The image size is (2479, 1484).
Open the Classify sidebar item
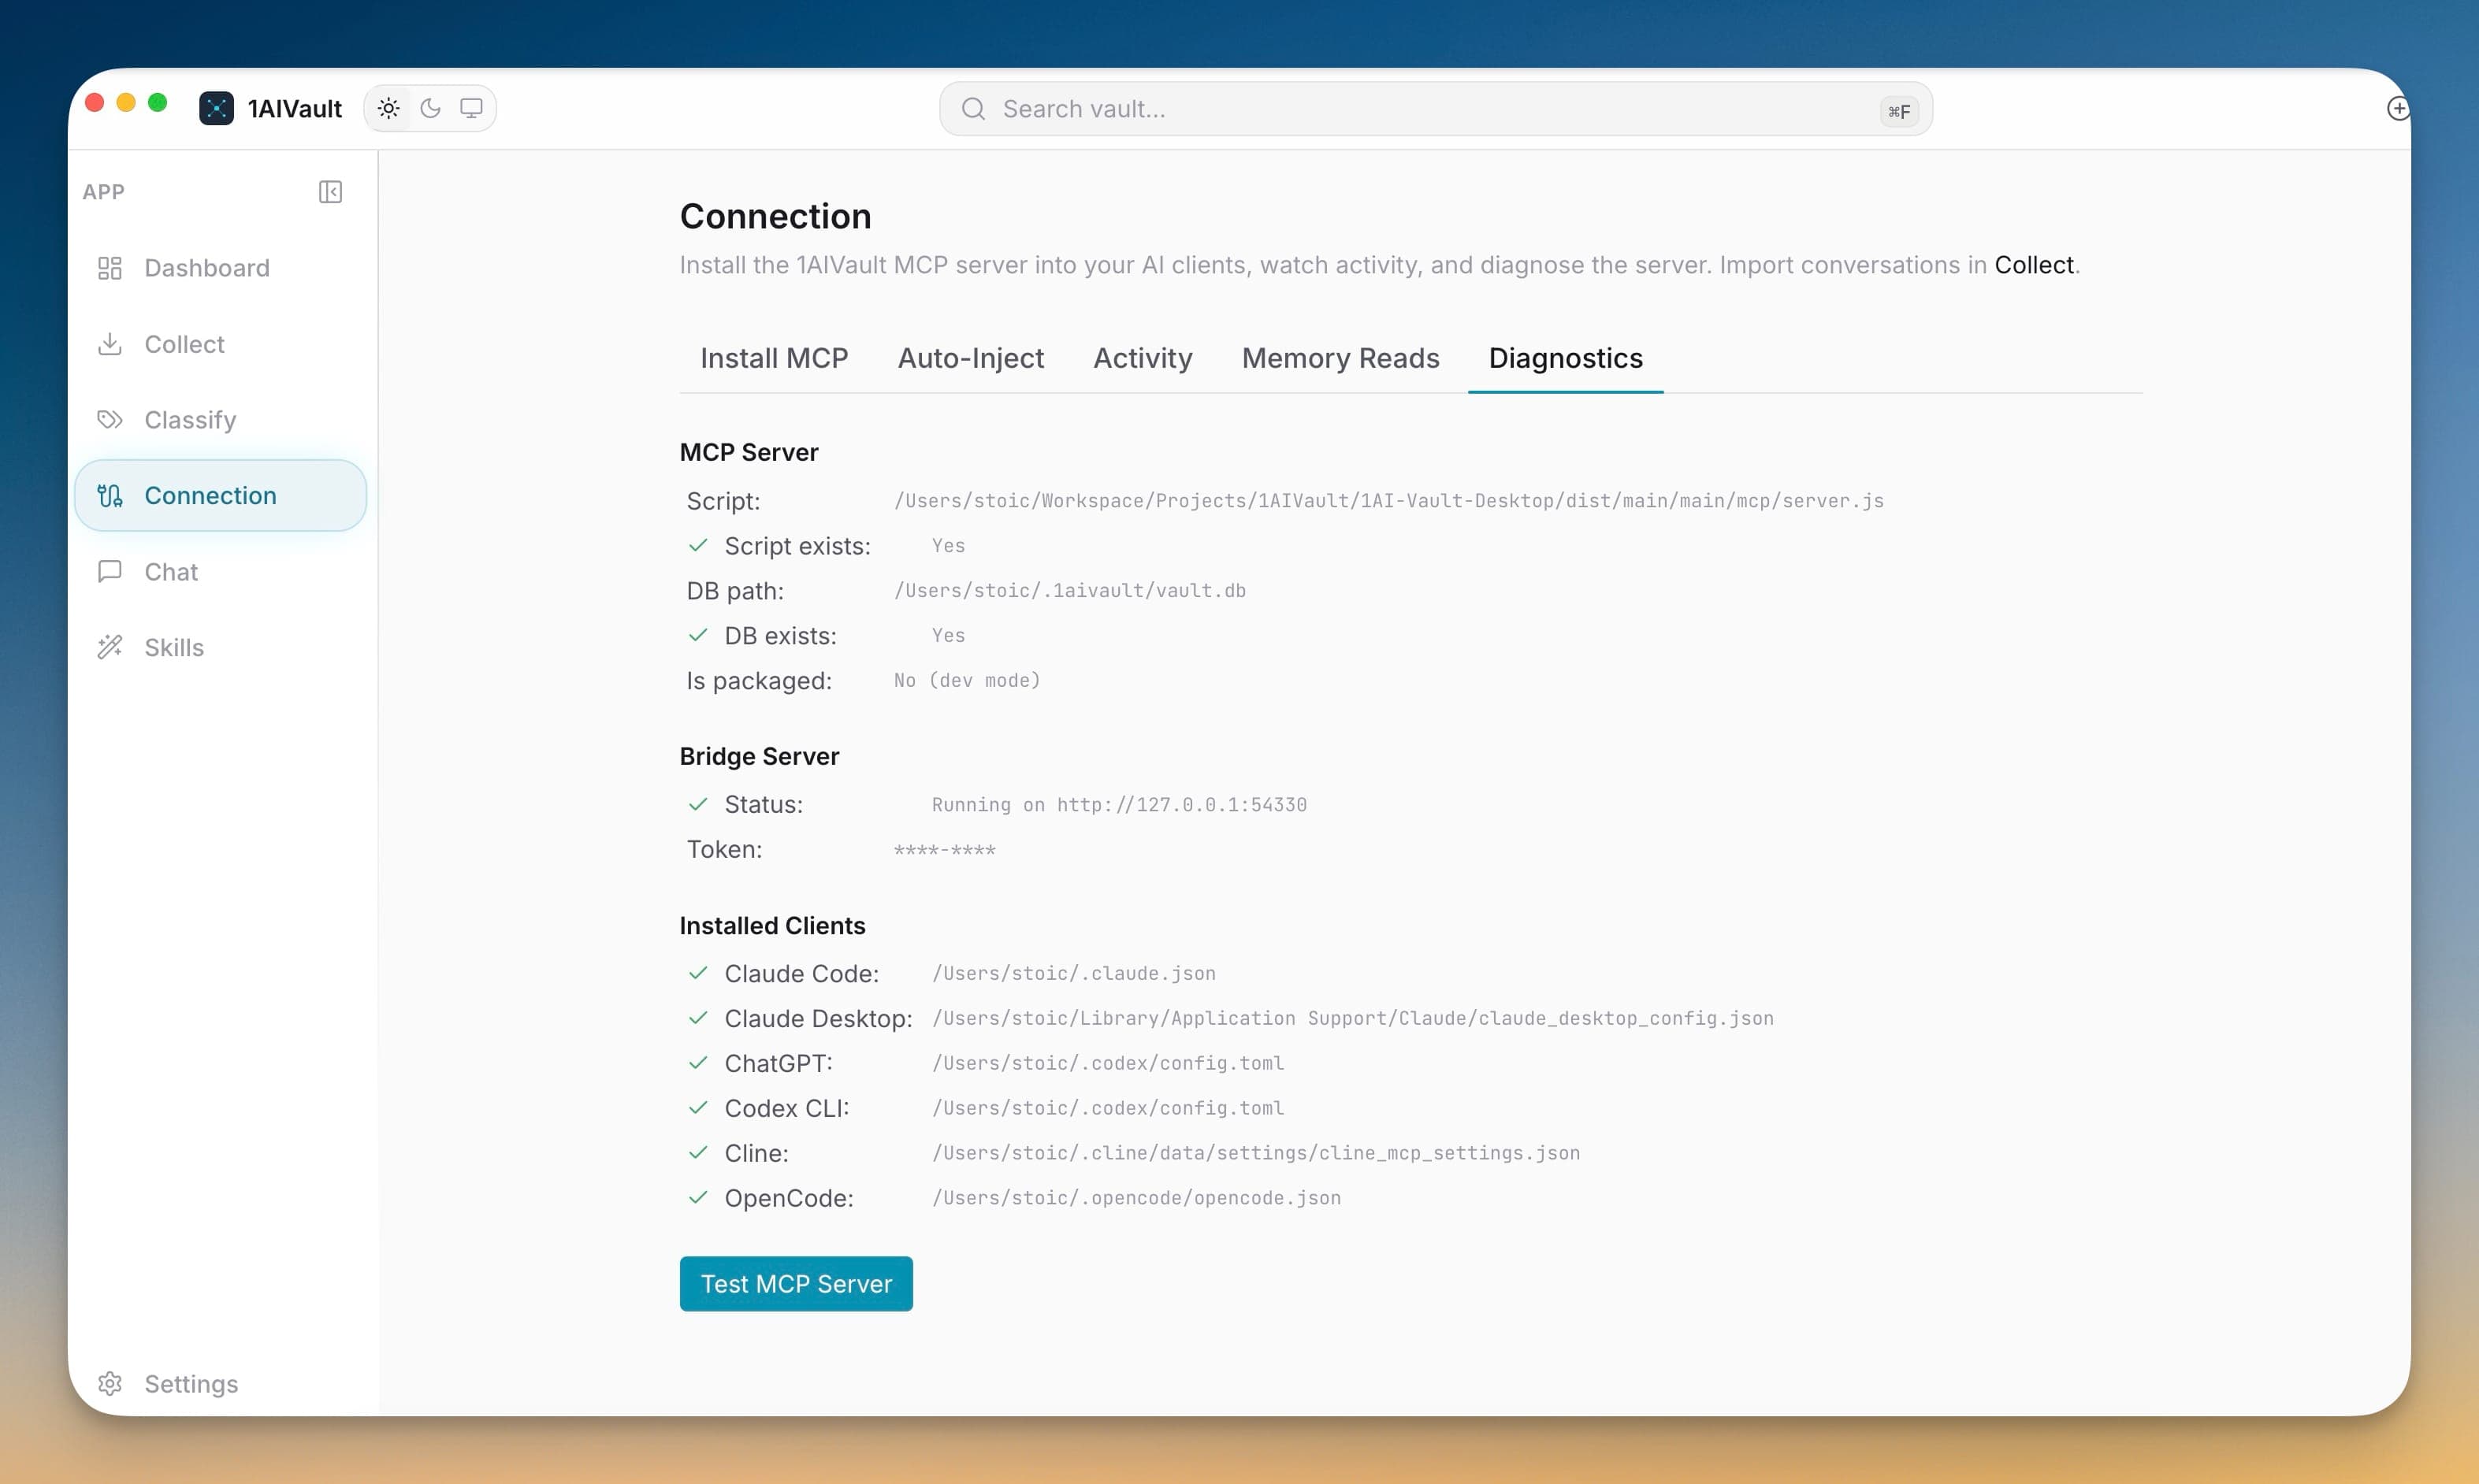[x=220, y=420]
